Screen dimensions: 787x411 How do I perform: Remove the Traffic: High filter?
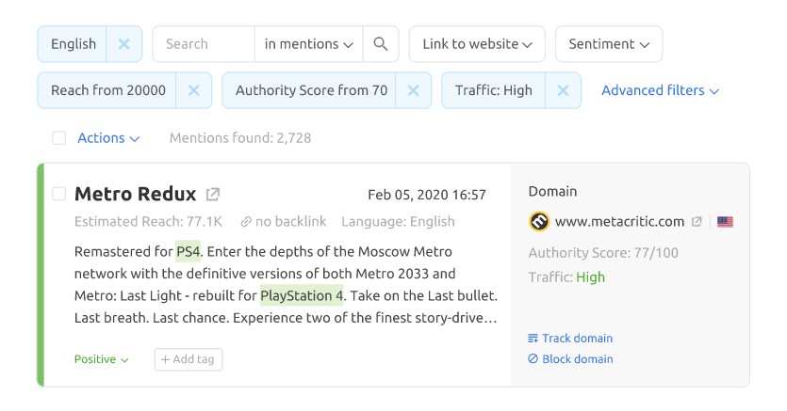(x=563, y=90)
